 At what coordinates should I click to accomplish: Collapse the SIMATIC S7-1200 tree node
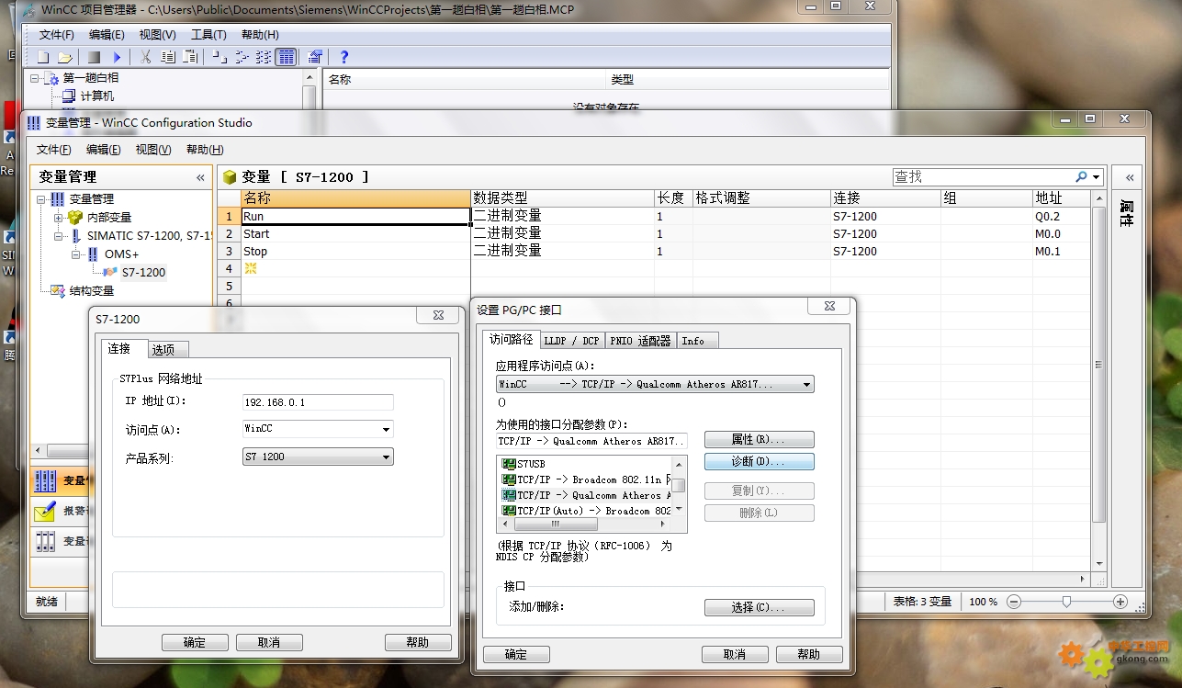[x=58, y=236]
